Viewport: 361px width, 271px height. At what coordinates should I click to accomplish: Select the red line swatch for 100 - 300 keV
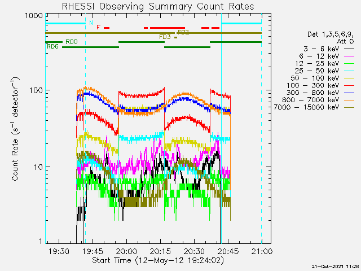349,85
